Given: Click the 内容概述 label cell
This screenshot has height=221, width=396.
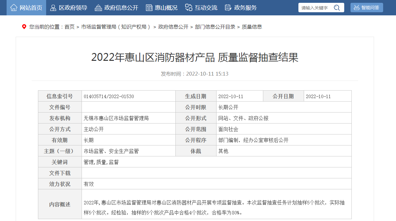Looking at the screenshot, I should tap(60, 204).
